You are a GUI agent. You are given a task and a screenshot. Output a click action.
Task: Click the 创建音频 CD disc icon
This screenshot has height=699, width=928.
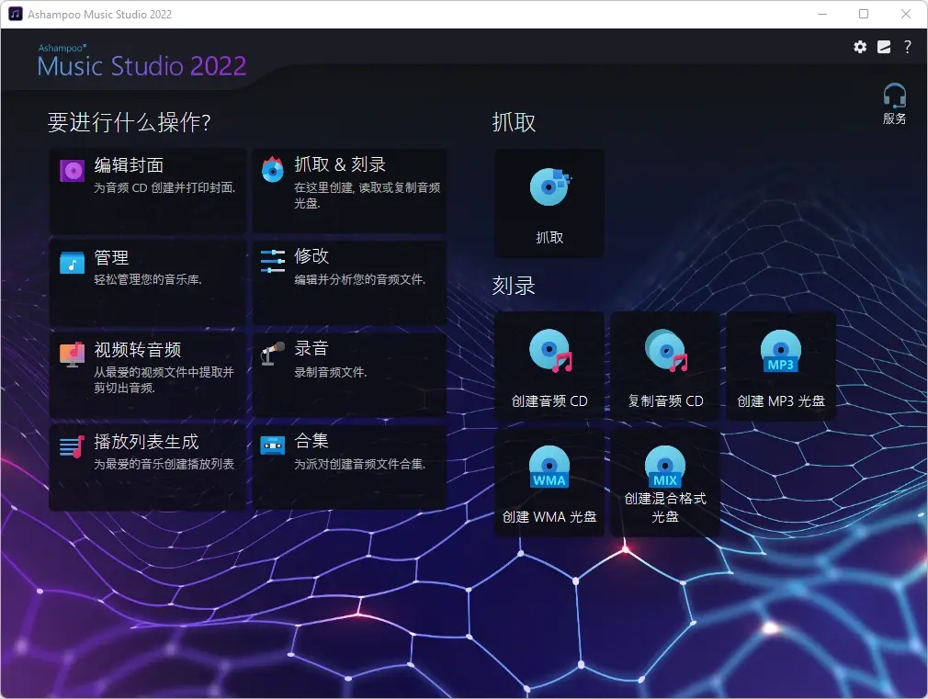click(x=550, y=350)
